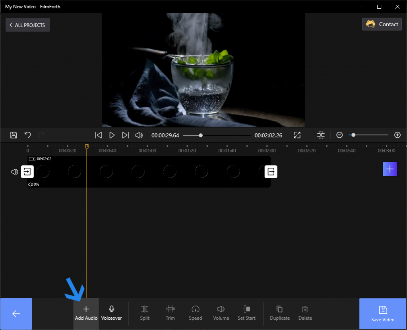This screenshot has width=407, height=330.
Task: Click the clip start transition icon
Action: point(27,171)
